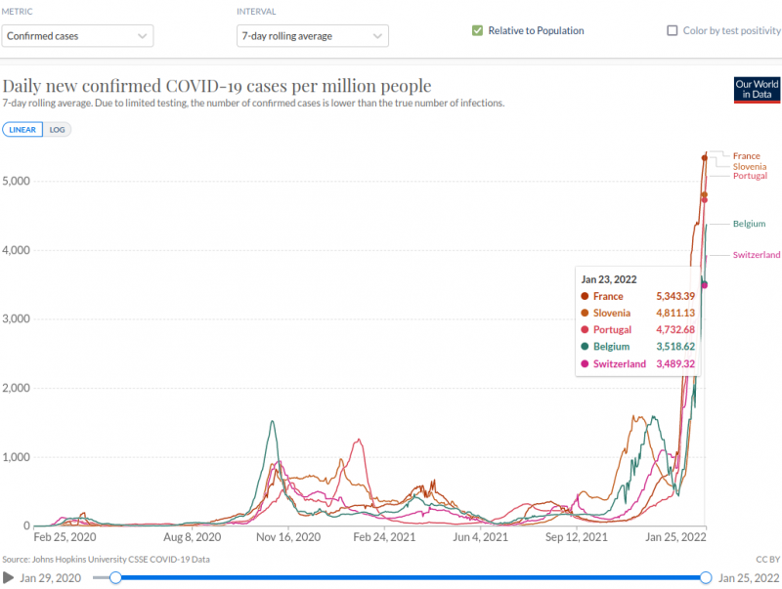Image resolution: width=782 pixels, height=589 pixels.
Task: Click the France line label
Action: [746, 156]
